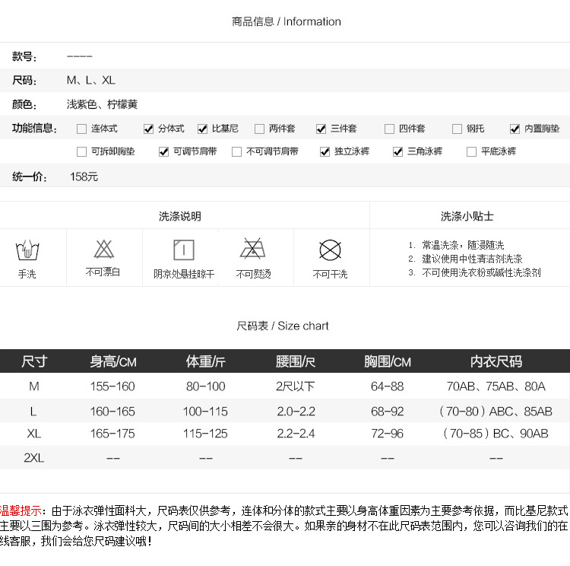Click the hang-dry in shade (阴凉处悬挂晾干) icon
570x566 pixels.
point(184,250)
